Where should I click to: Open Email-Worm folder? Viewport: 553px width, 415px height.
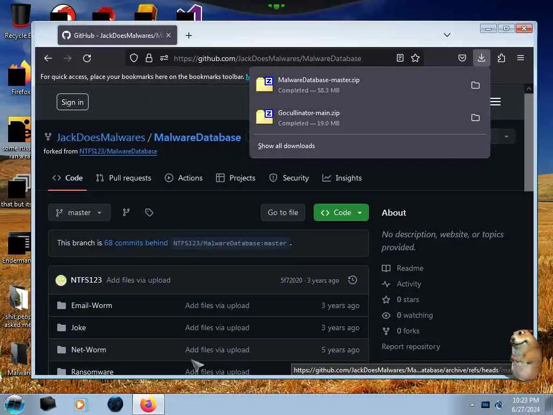pyautogui.click(x=91, y=305)
